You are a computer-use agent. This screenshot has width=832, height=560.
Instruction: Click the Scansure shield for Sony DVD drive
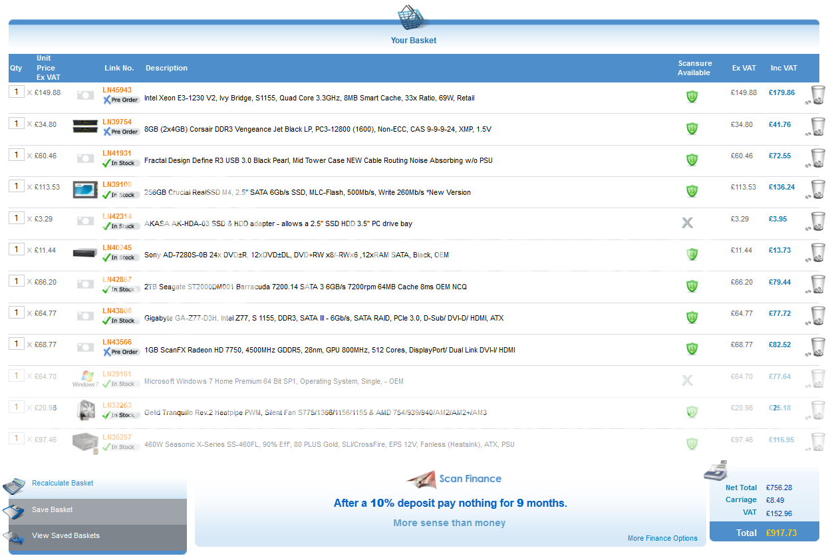click(x=692, y=254)
